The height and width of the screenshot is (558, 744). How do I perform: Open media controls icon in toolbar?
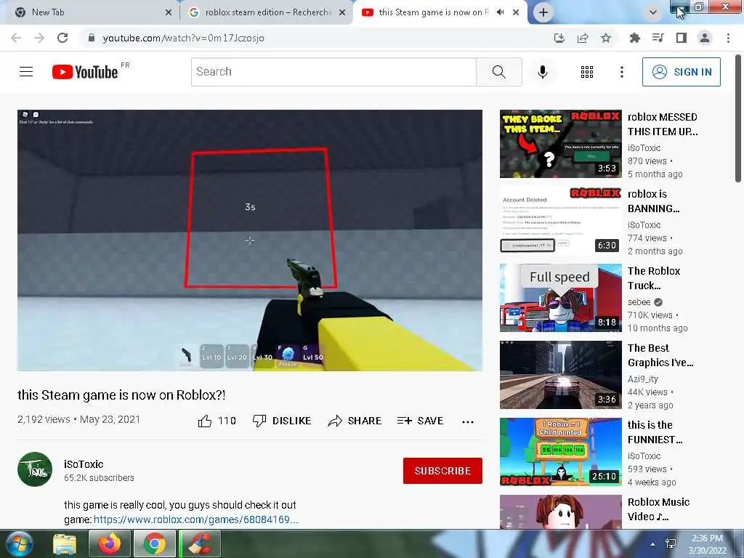[658, 38]
